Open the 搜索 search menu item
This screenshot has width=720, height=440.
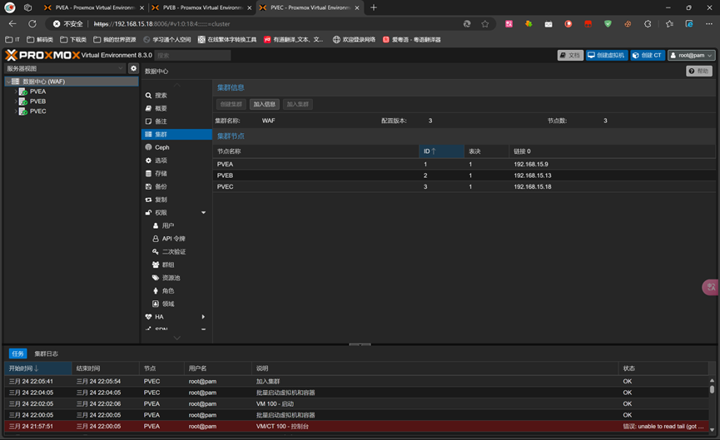tap(176, 96)
